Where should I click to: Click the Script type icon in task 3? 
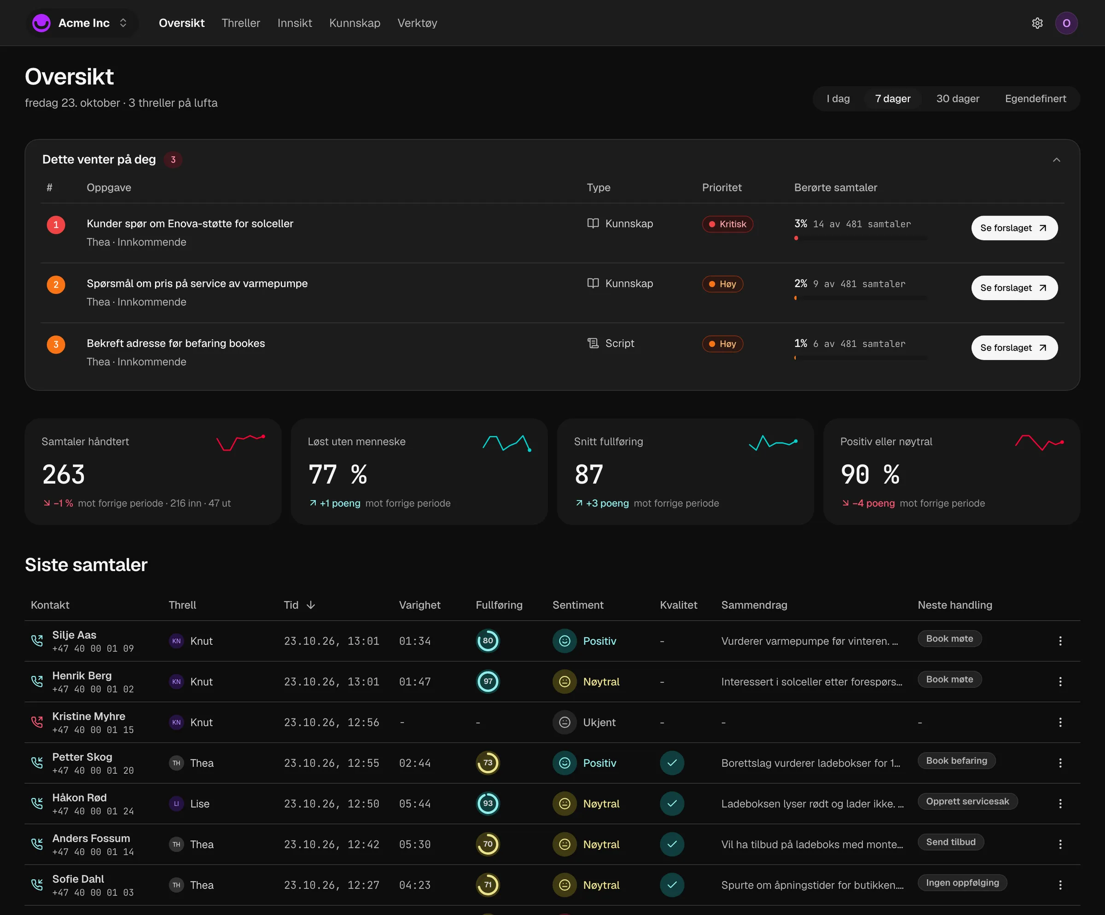click(x=593, y=343)
